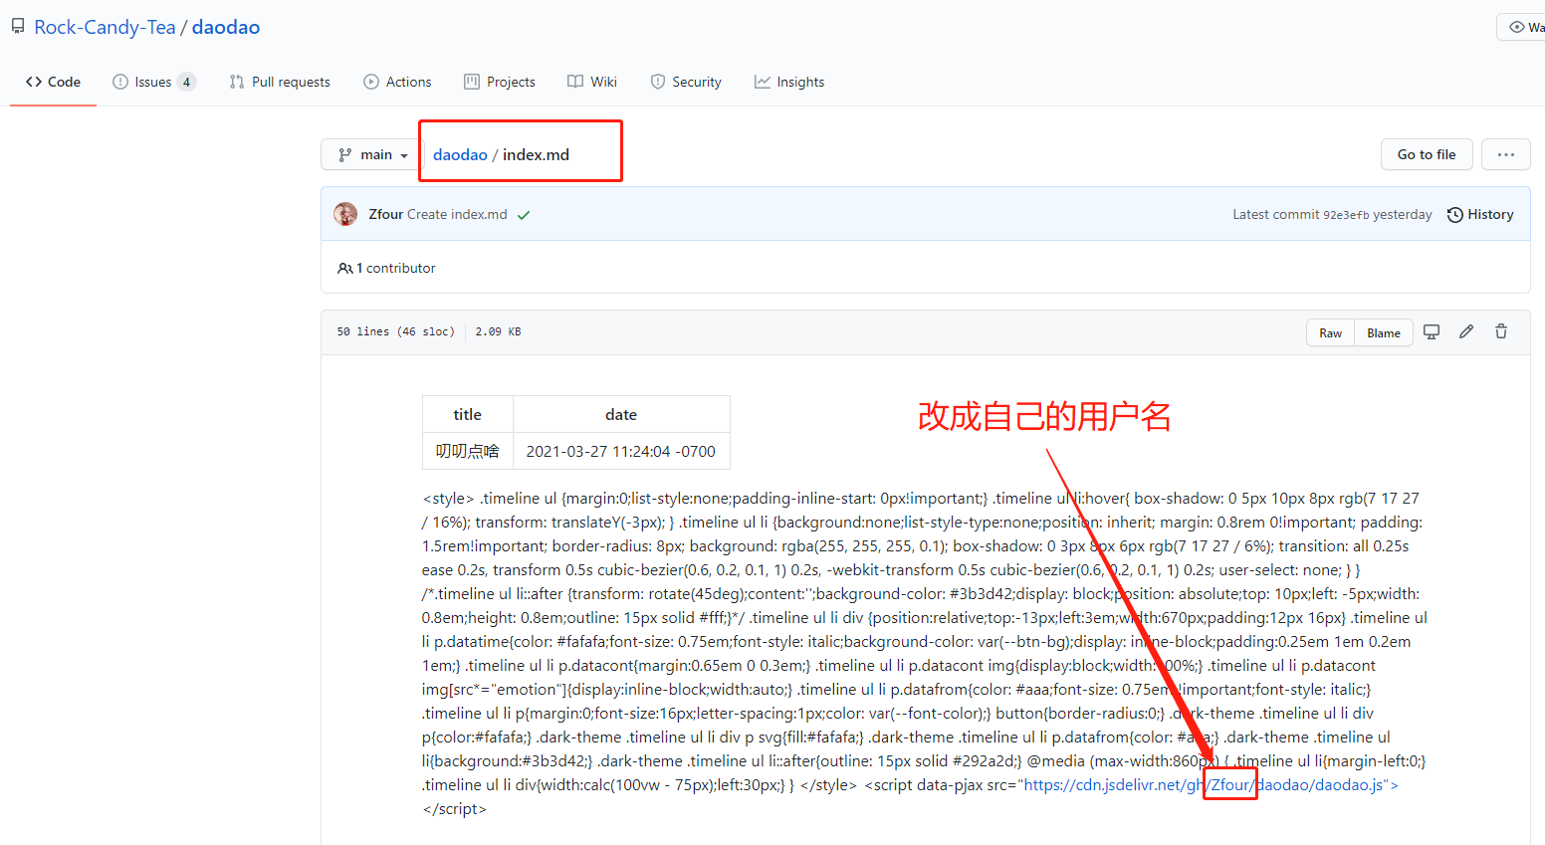This screenshot has height=845, width=1545.
Task: Click the green commit status checkmark
Action: tap(524, 215)
